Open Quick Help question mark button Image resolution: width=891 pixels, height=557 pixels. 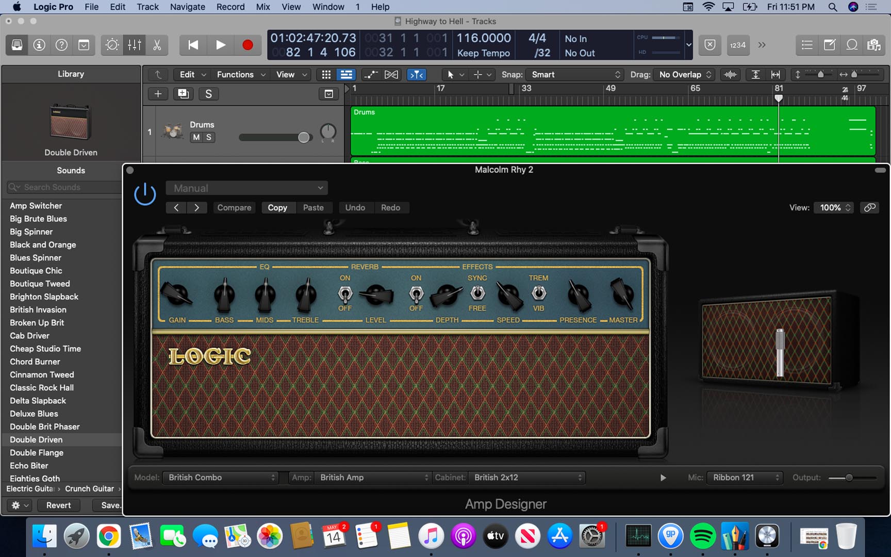point(61,45)
